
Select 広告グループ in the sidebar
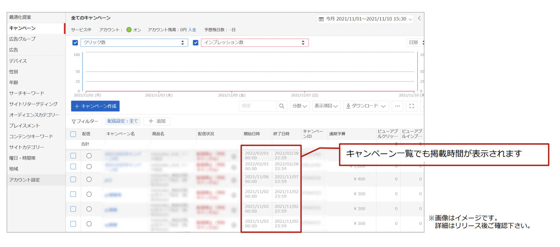point(22,39)
